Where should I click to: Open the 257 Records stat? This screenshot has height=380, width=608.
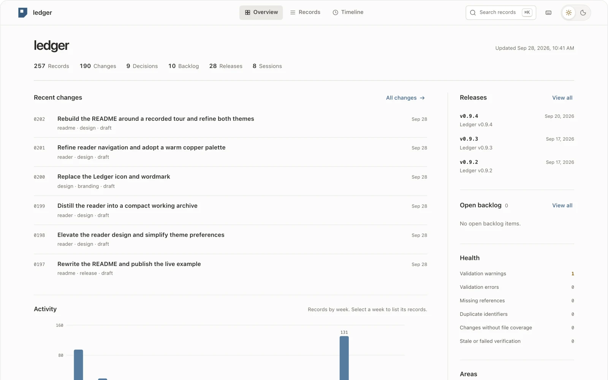(51, 66)
